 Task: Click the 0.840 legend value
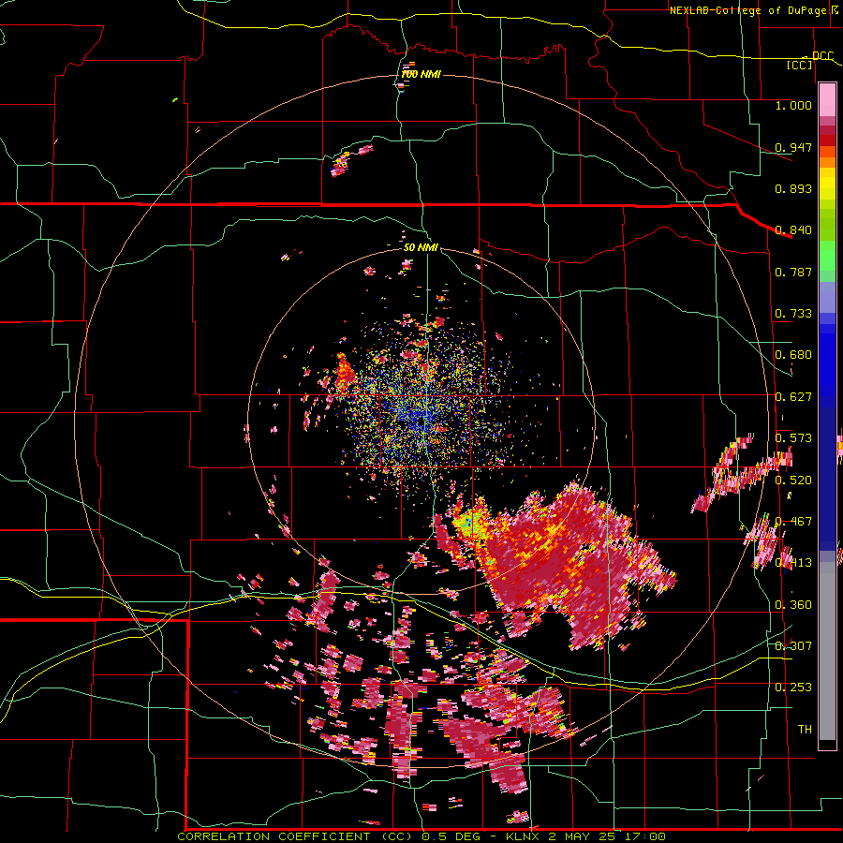793,230
